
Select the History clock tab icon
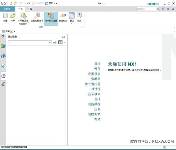click(3, 76)
